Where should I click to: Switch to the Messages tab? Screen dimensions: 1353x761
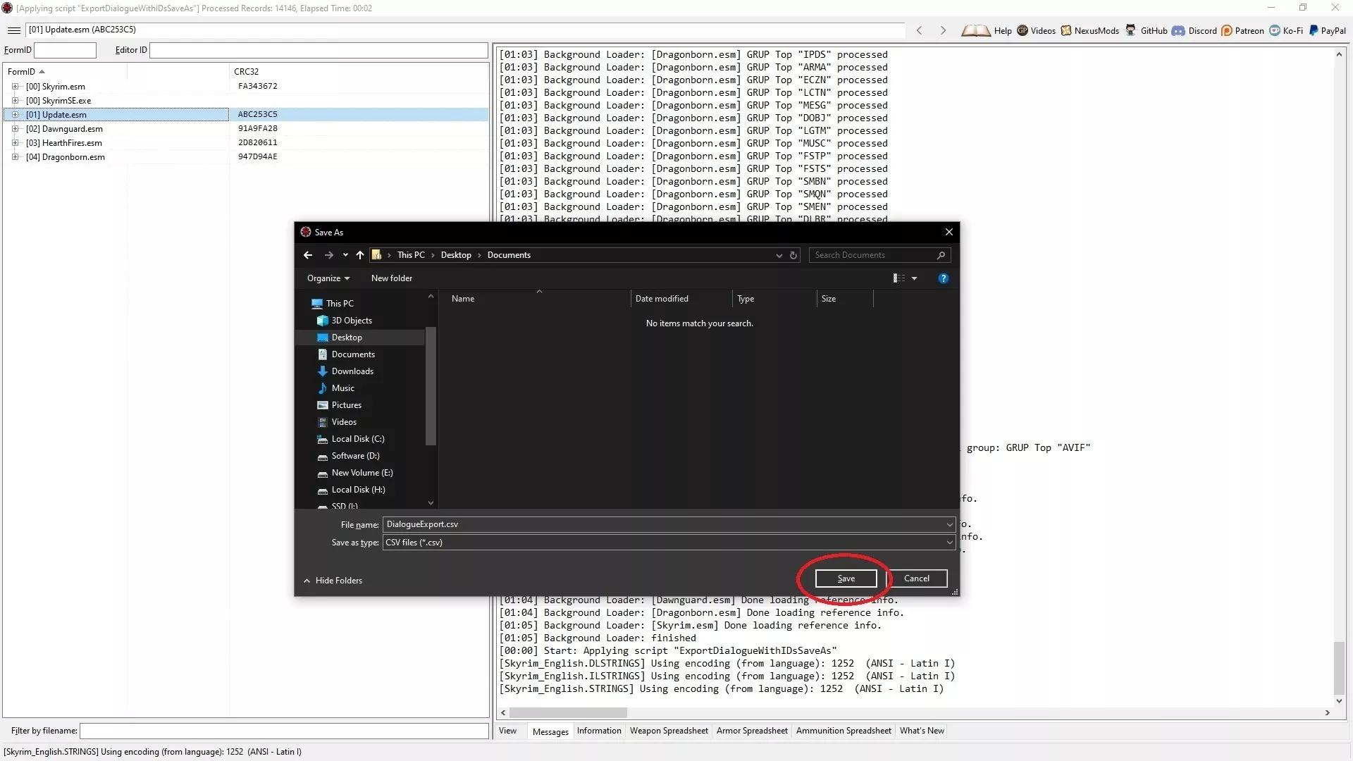(x=550, y=731)
